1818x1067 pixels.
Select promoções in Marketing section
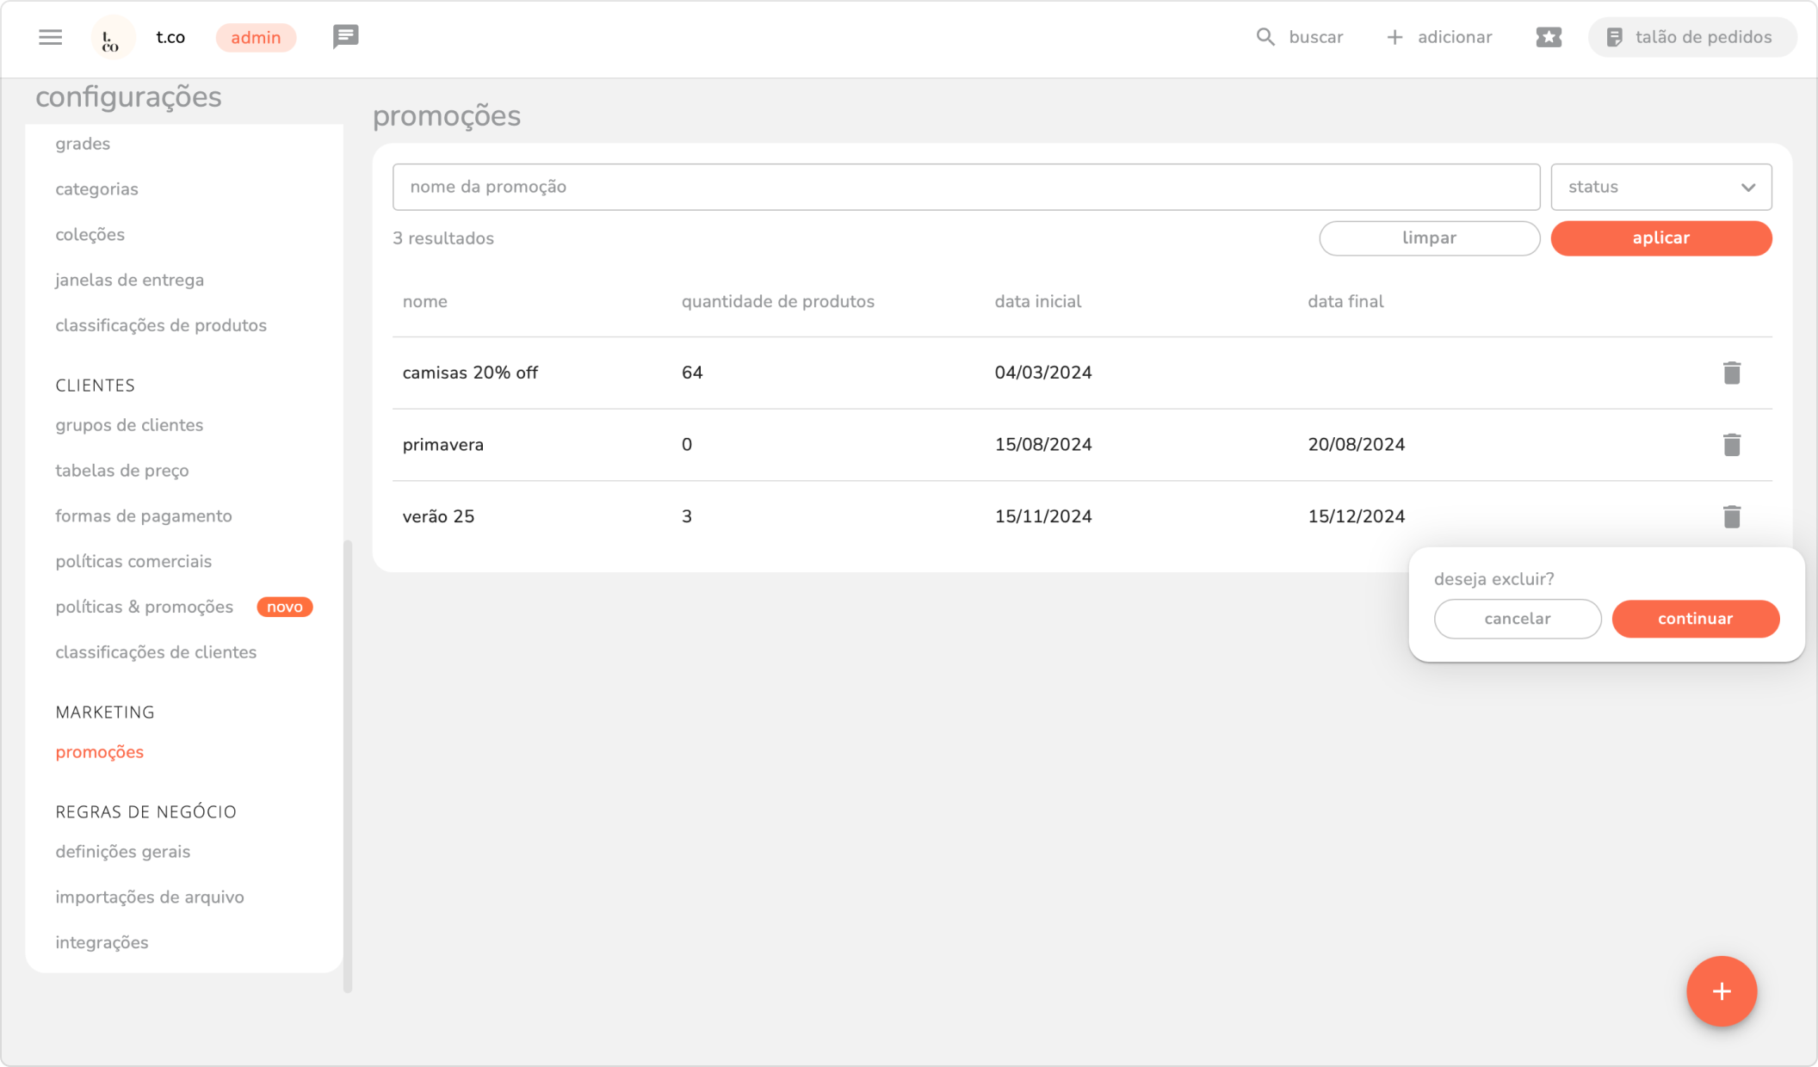pos(100,752)
